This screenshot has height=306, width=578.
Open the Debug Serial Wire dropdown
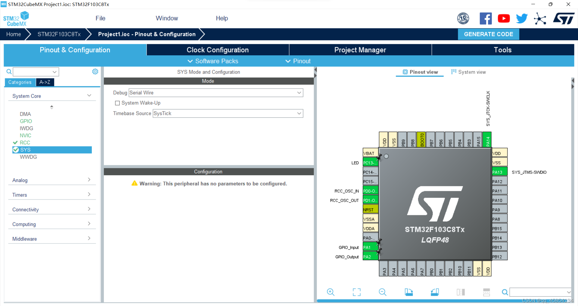click(x=216, y=93)
